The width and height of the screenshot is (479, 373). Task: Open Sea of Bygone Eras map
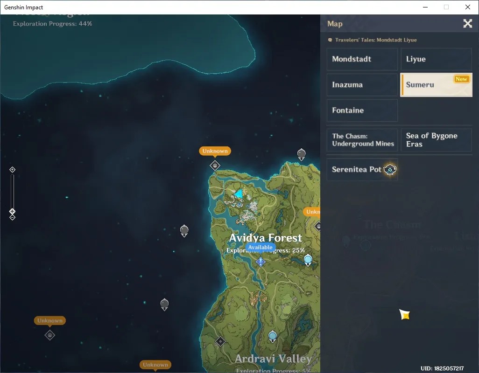[x=436, y=140]
